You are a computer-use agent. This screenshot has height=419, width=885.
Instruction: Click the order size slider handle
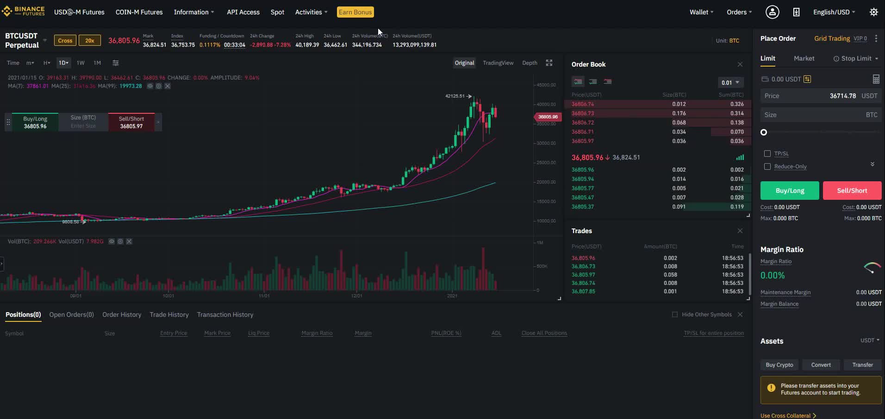tap(764, 132)
